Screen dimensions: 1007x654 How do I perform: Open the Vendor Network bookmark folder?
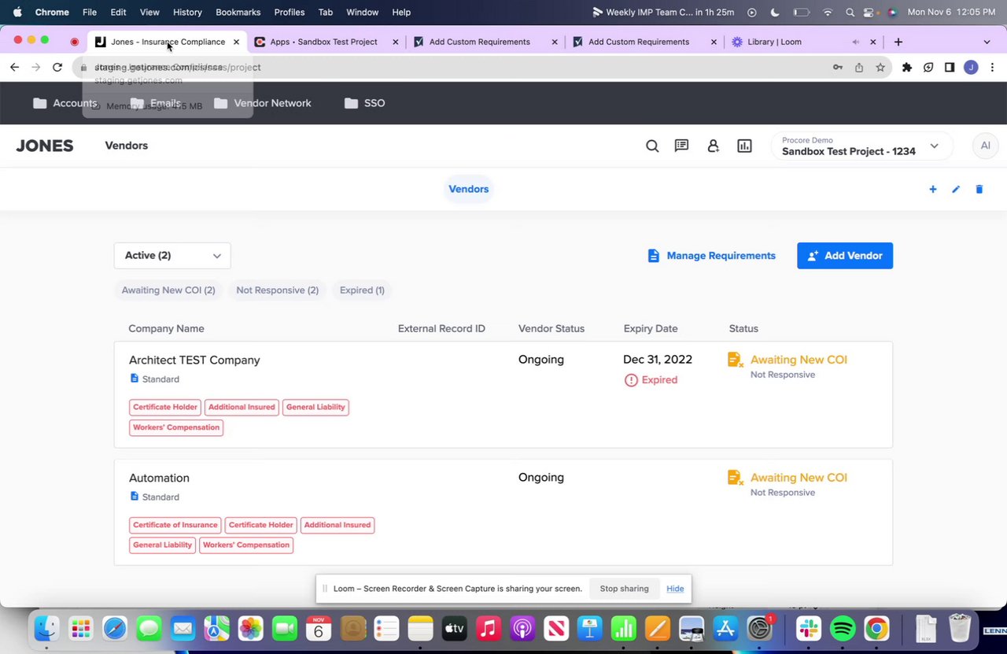(264, 103)
